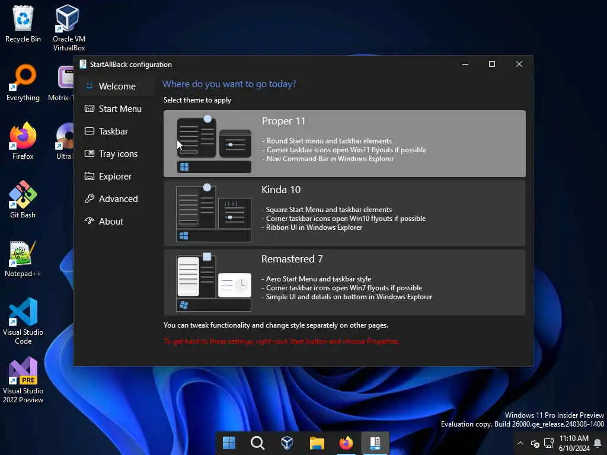Viewport: 607px width, 455px height.
Task: Open the Welcome page in sidebar
Action: click(x=117, y=86)
